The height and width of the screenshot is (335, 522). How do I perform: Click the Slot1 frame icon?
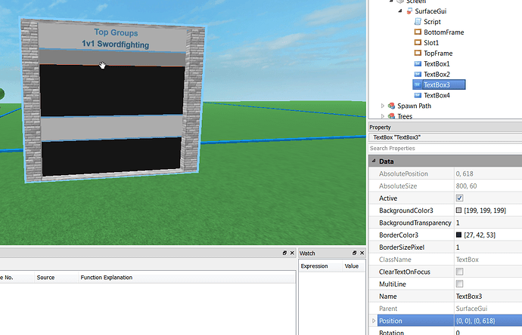418,42
